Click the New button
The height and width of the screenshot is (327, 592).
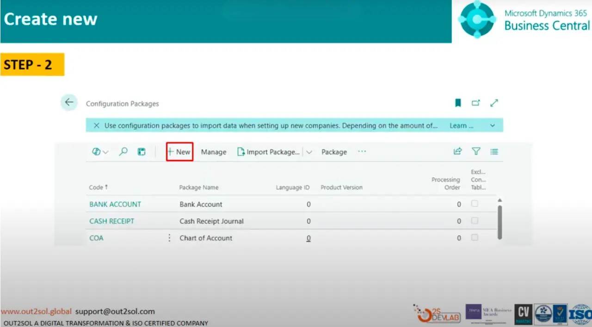pyautogui.click(x=179, y=152)
